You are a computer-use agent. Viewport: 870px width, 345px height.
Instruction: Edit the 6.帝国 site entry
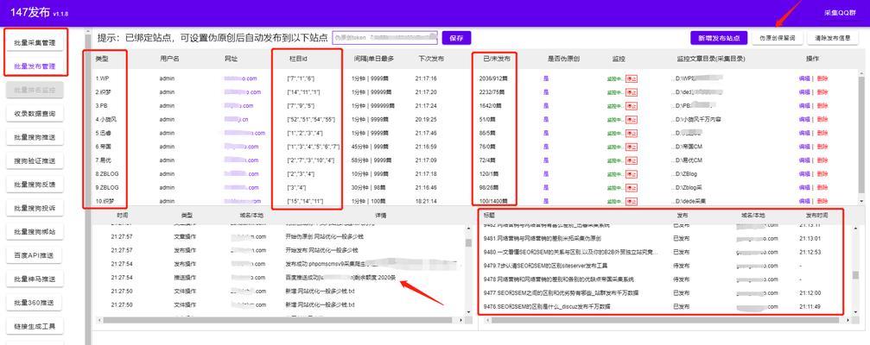pos(804,147)
